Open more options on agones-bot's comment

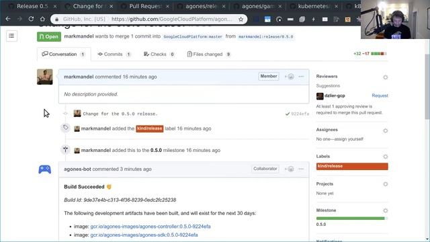301,169
